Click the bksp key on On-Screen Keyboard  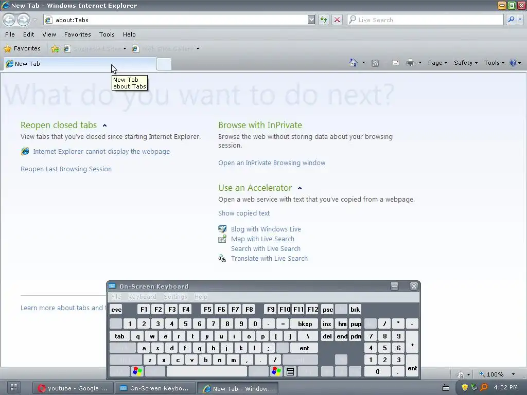click(305, 324)
